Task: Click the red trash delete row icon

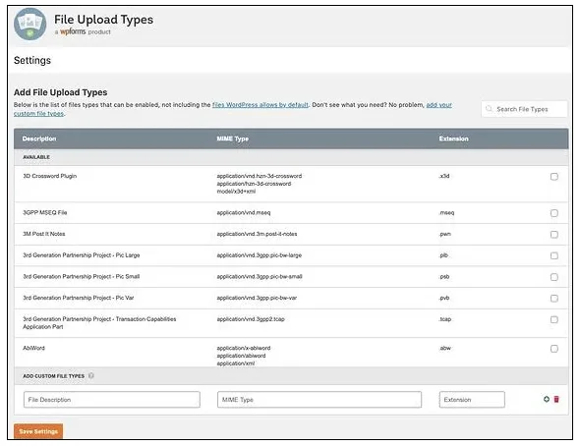Action: pyautogui.click(x=556, y=399)
